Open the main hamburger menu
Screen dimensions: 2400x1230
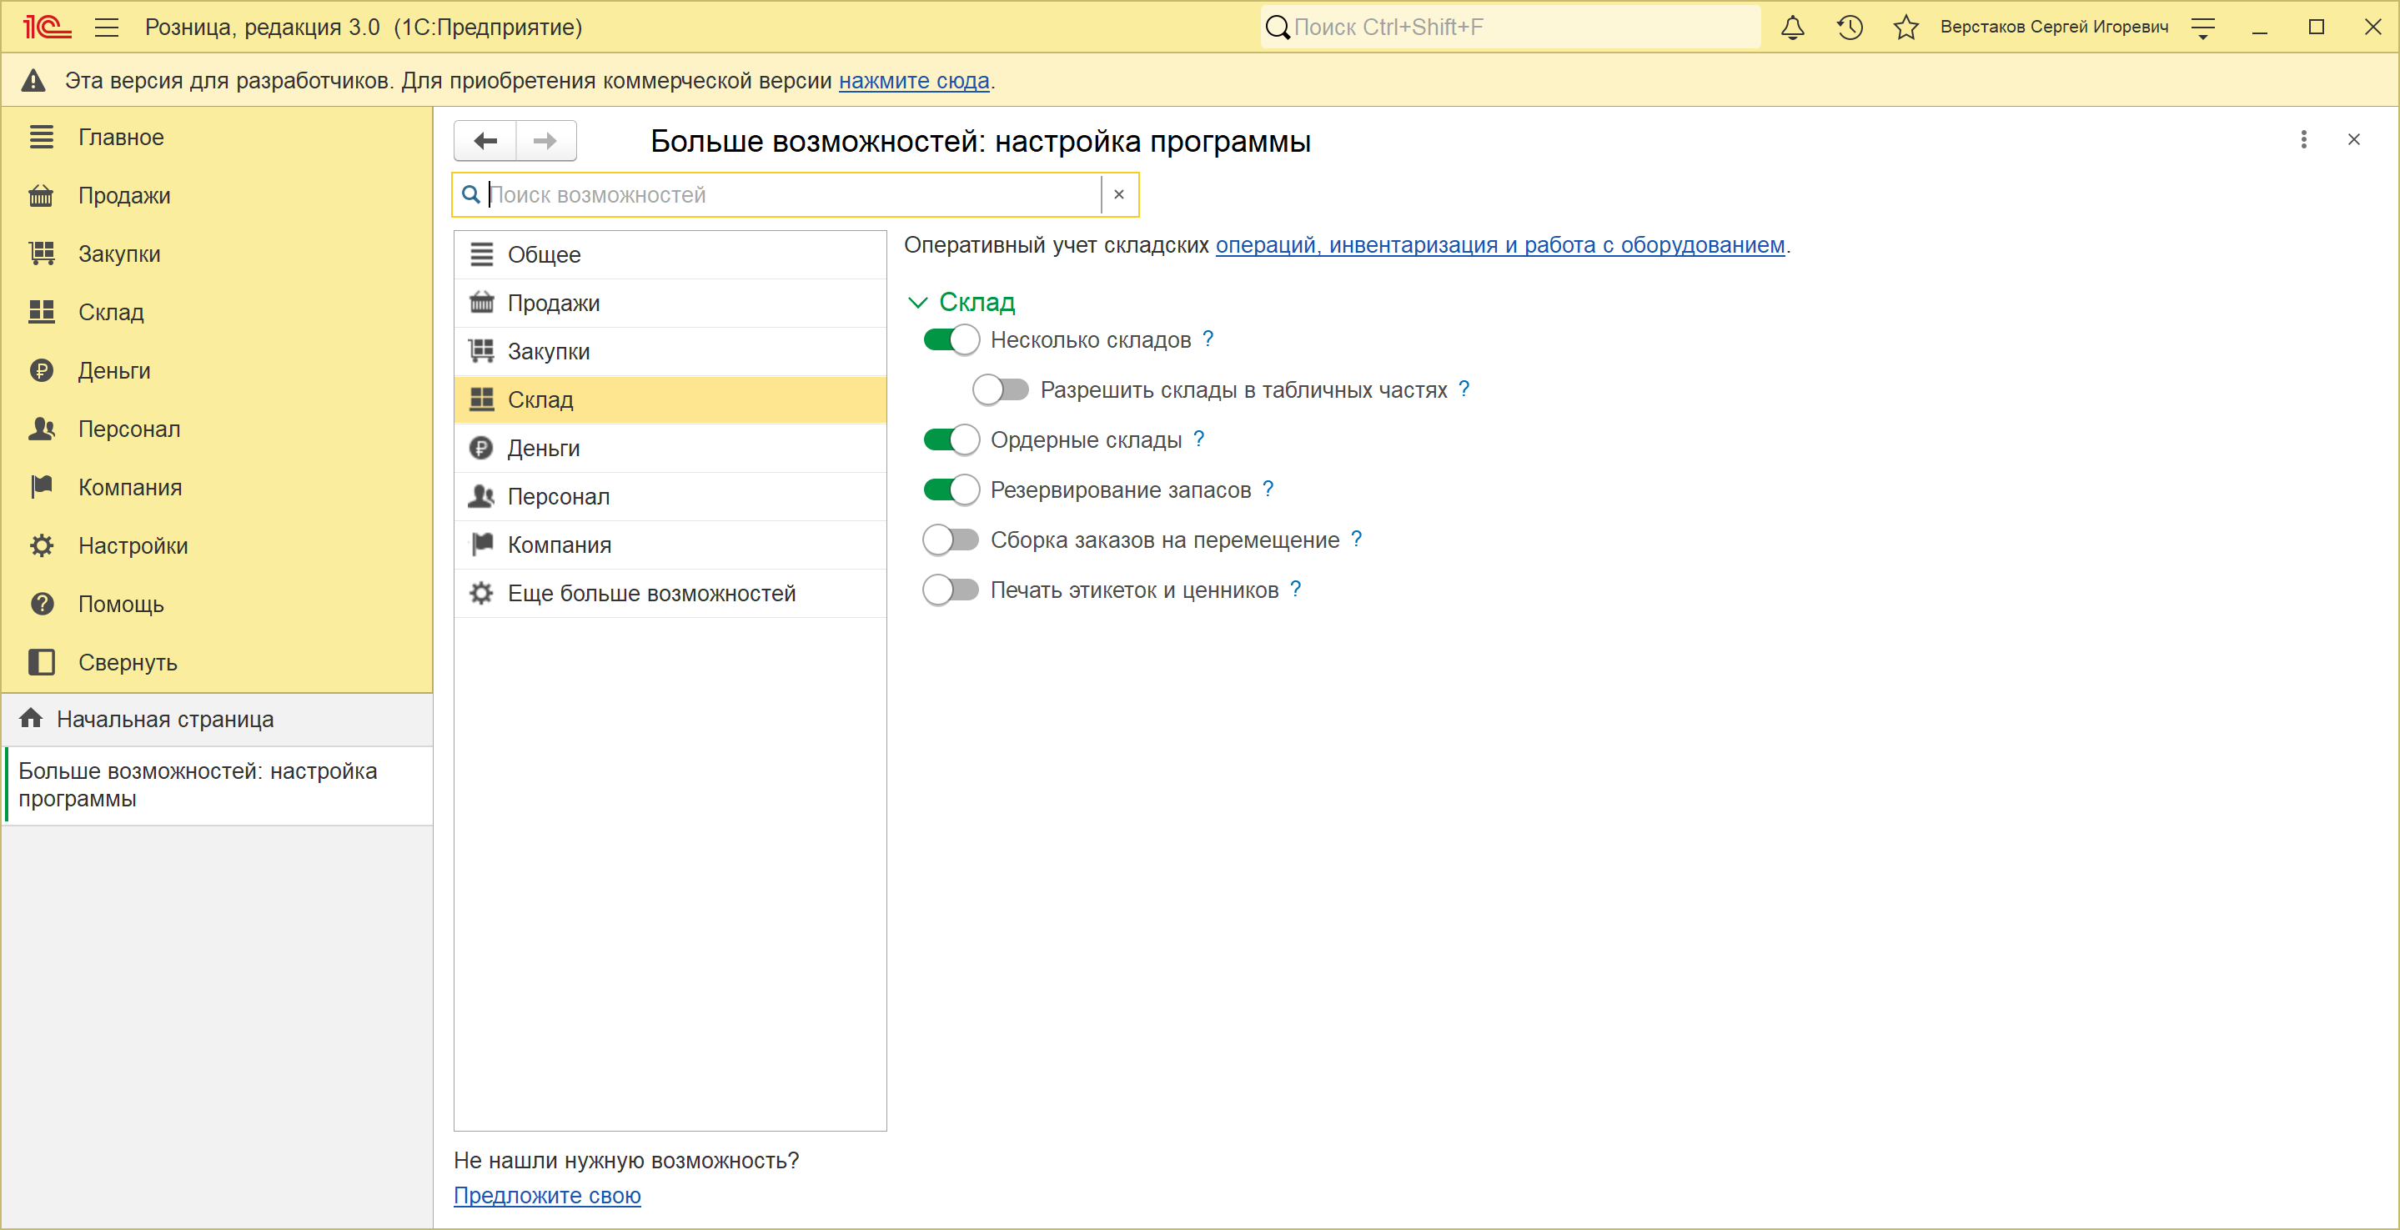107,27
